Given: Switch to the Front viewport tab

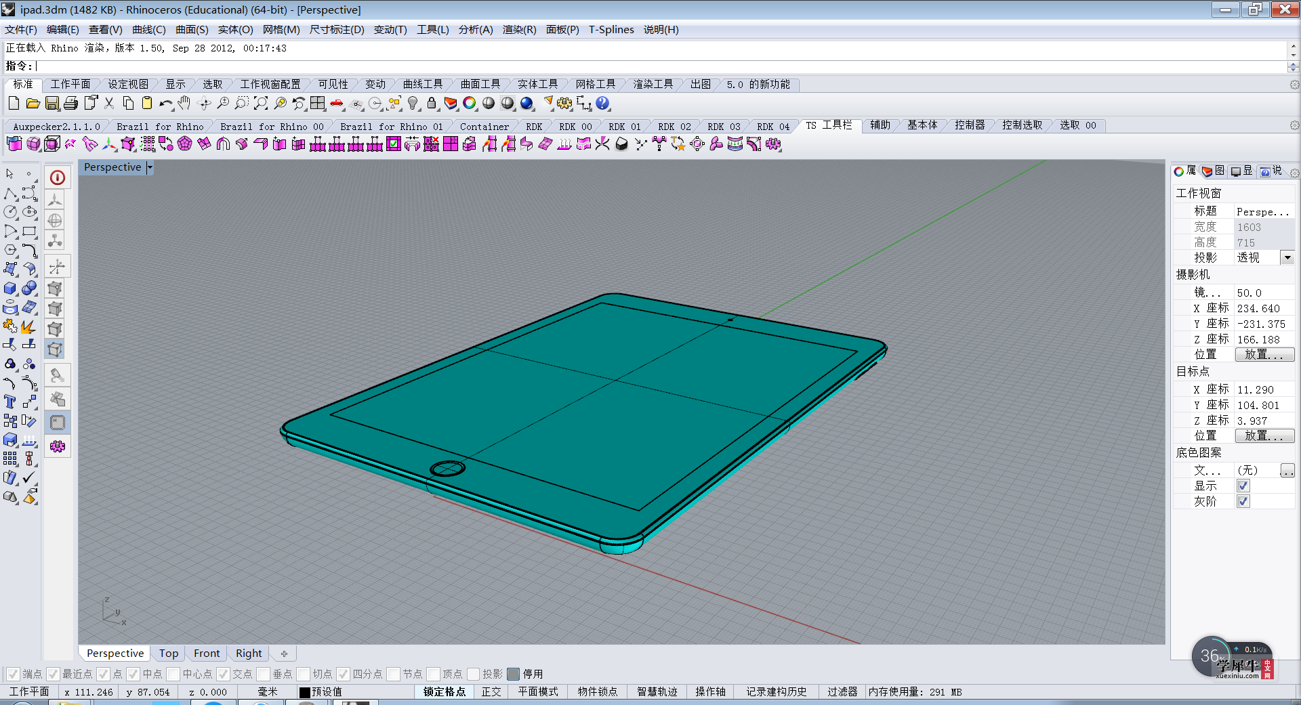Looking at the screenshot, I should 207,654.
